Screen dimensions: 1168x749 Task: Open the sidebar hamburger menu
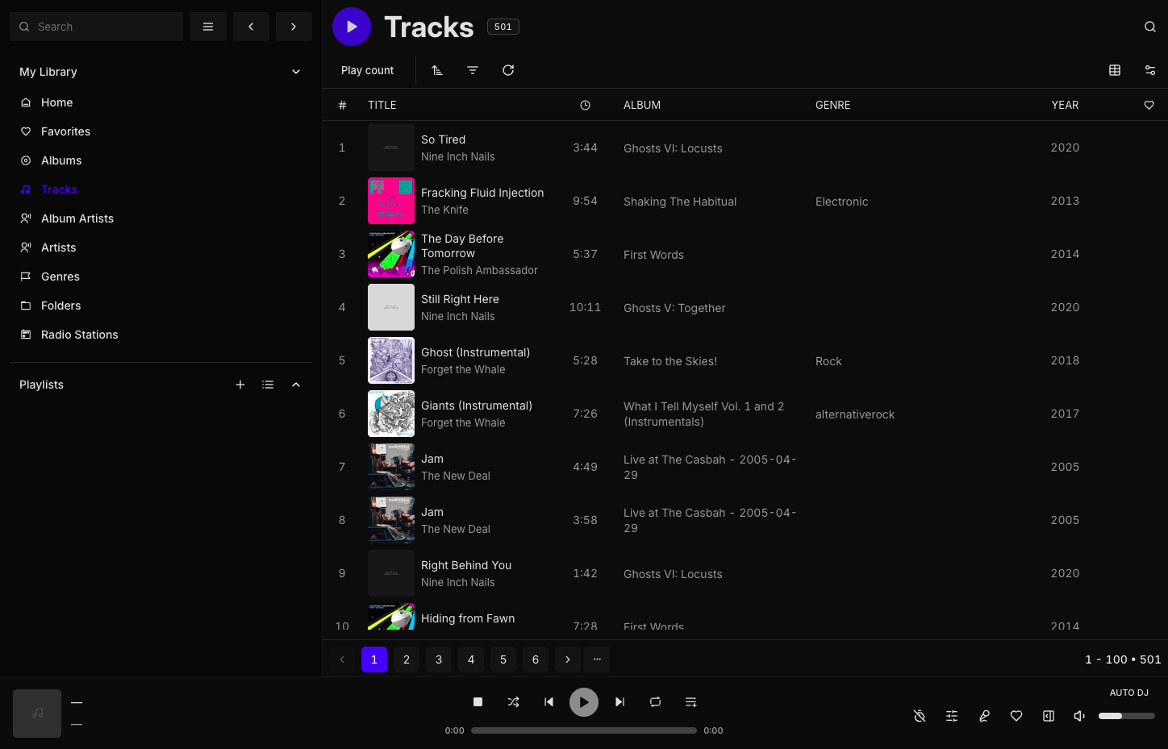[x=208, y=27]
